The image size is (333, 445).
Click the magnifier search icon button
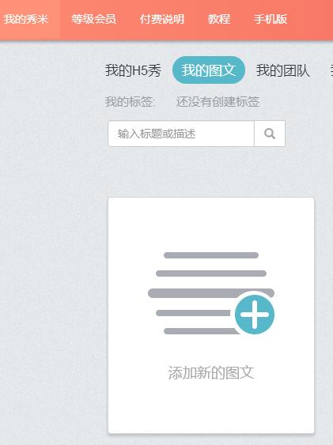(x=270, y=134)
